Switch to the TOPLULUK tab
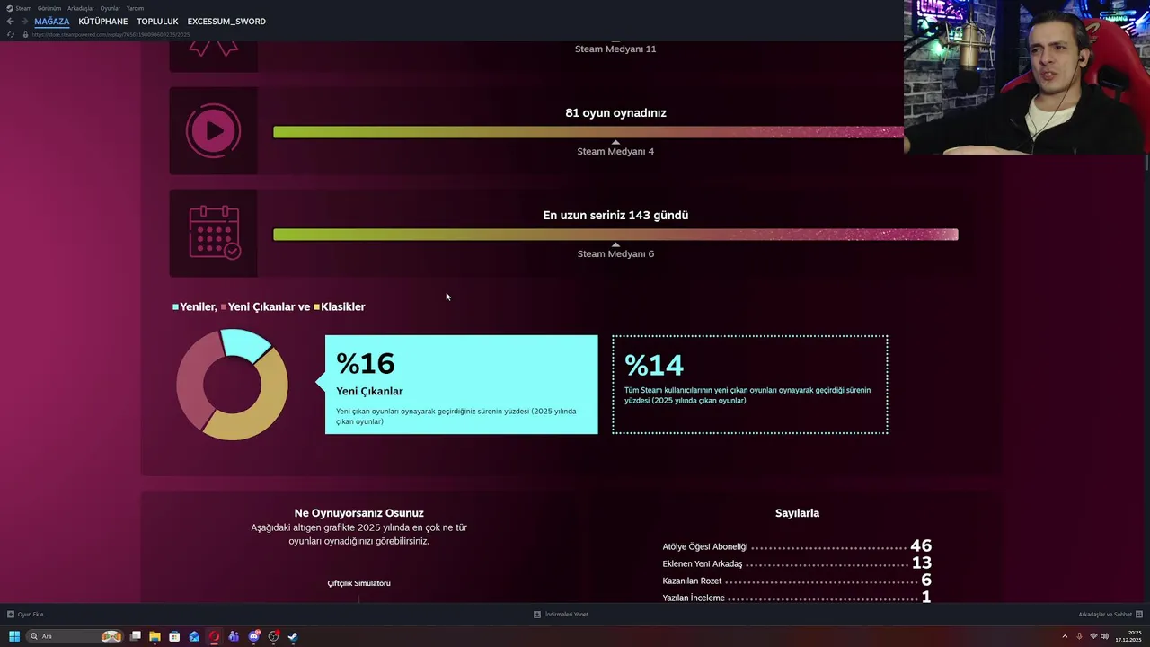Image resolution: width=1150 pixels, height=647 pixels. point(157,22)
